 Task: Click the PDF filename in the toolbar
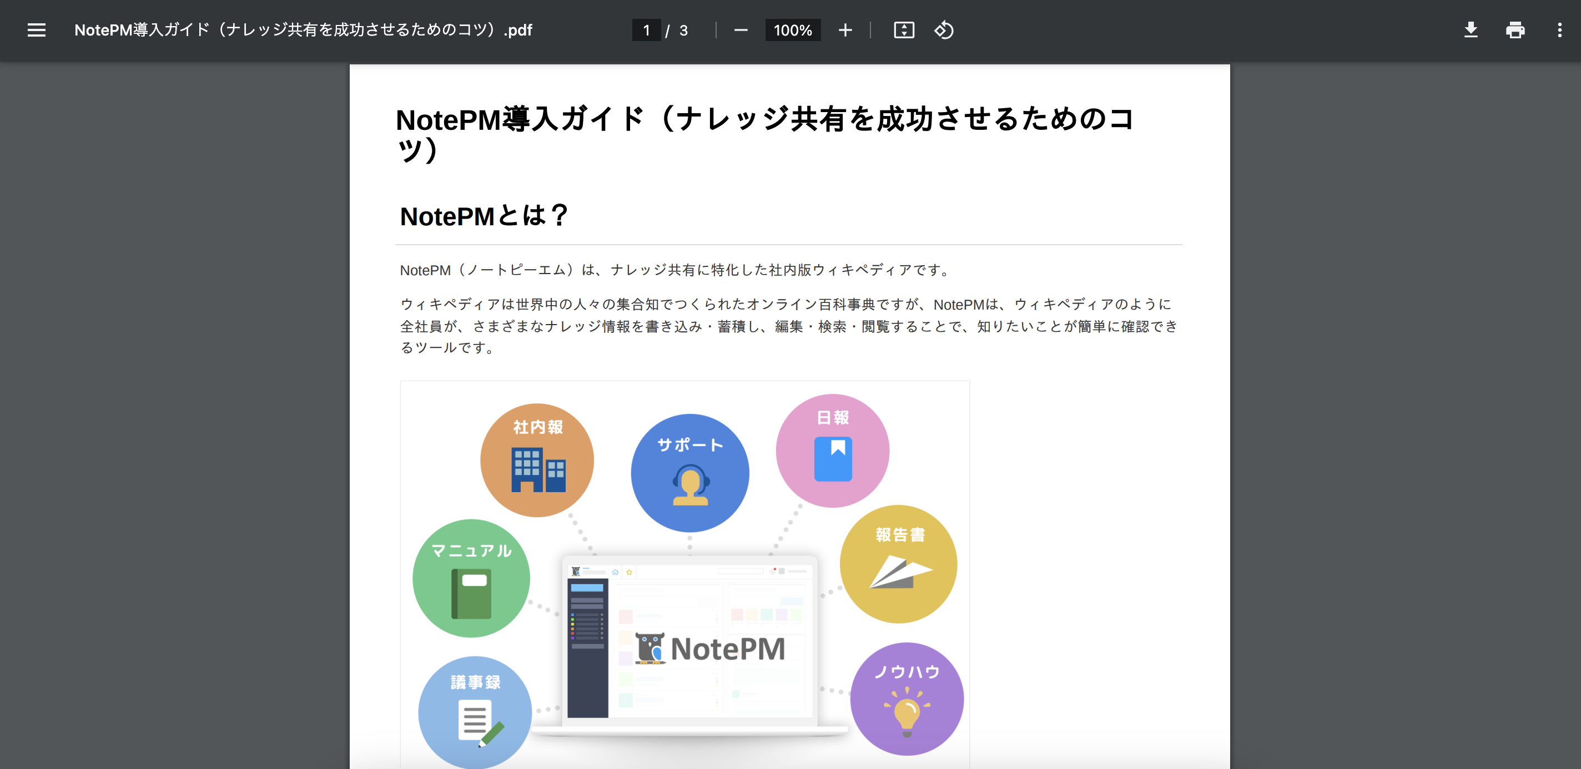(302, 30)
